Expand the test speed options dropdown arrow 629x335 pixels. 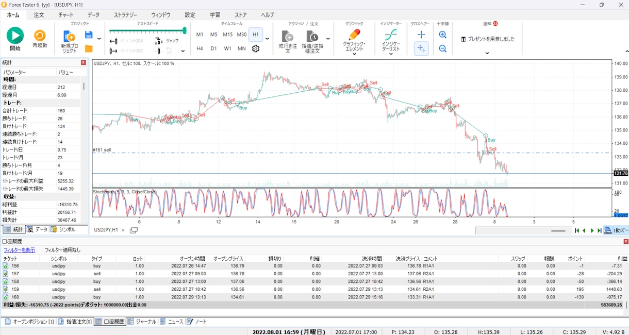pyautogui.click(x=183, y=51)
